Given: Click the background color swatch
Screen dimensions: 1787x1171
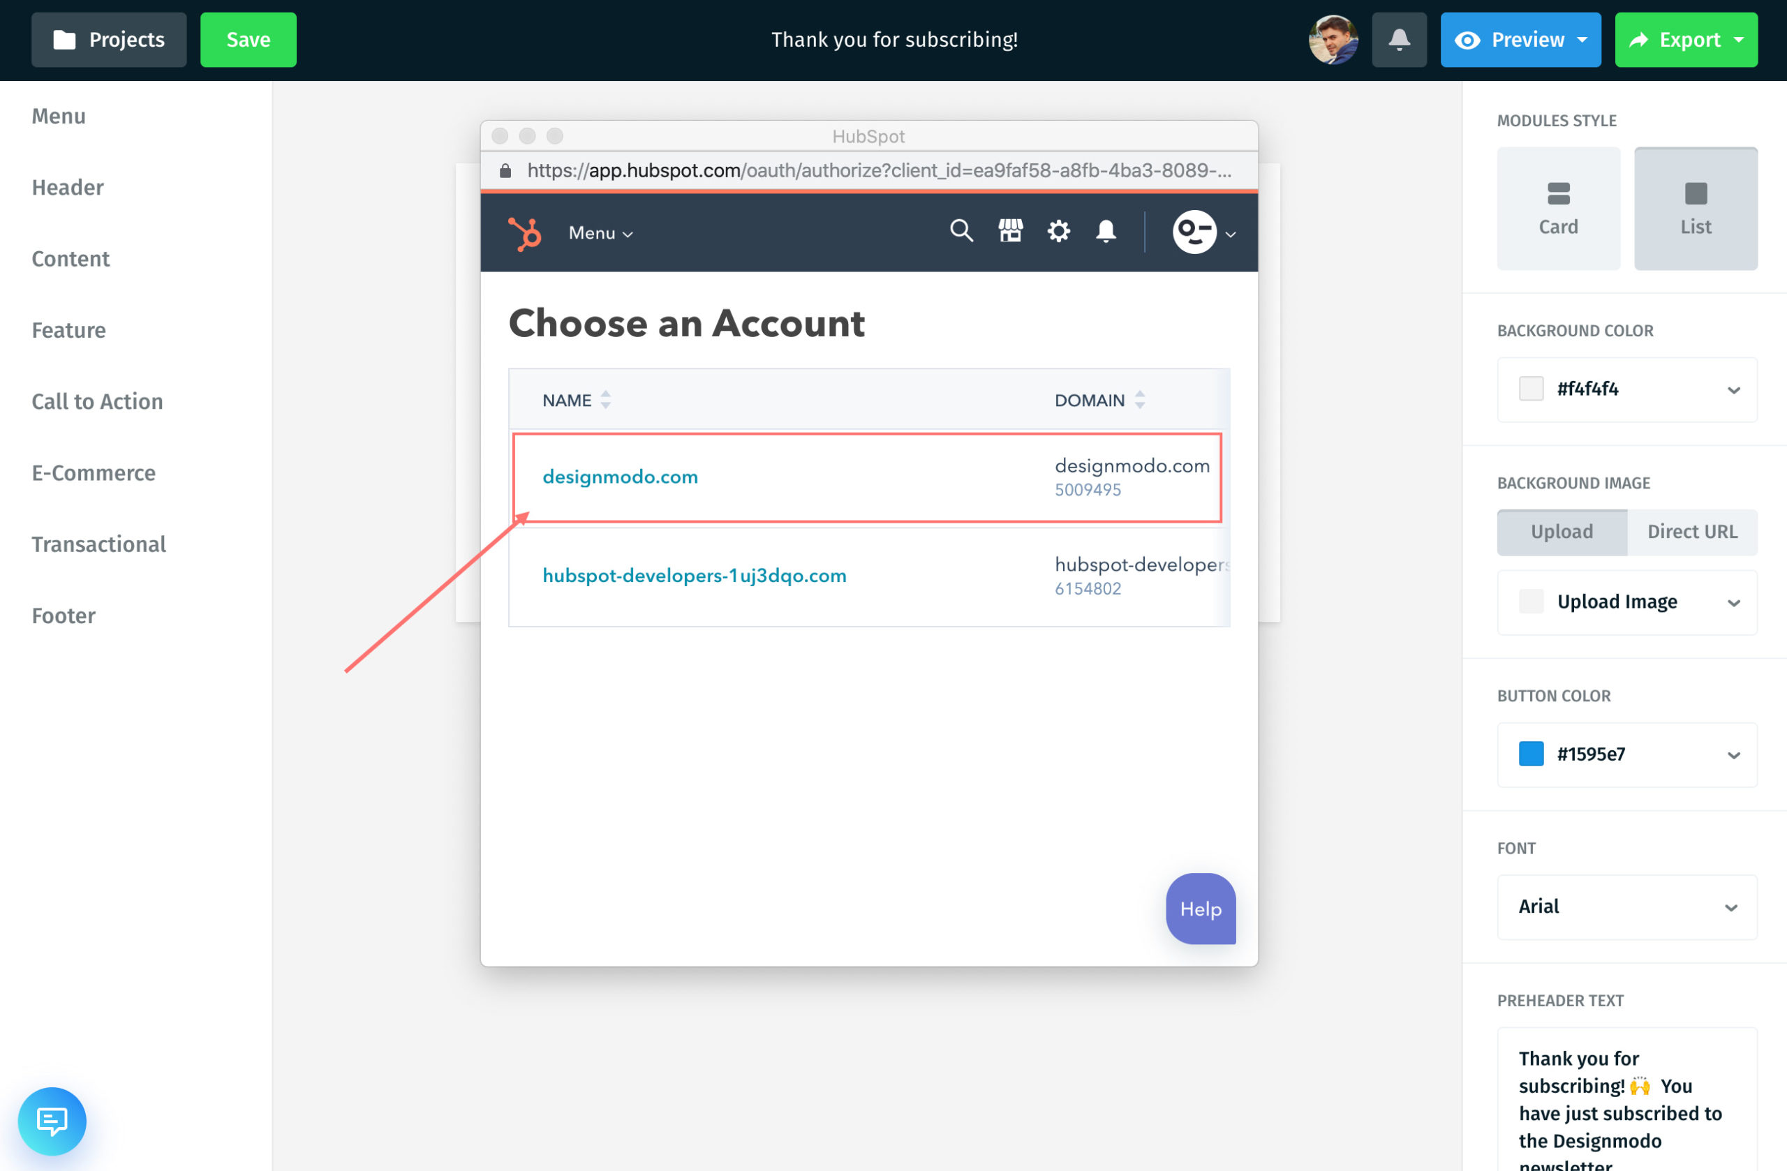Looking at the screenshot, I should (x=1531, y=389).
